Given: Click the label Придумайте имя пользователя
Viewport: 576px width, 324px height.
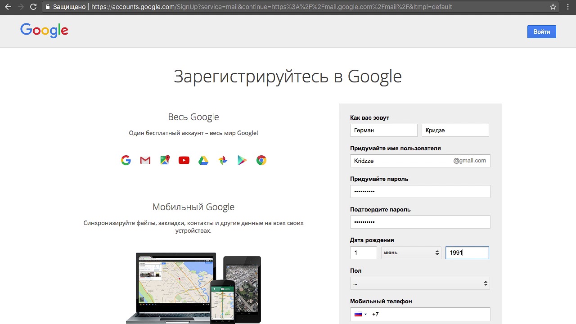Looking at the screenshot, I should click(x=396, y=148).
